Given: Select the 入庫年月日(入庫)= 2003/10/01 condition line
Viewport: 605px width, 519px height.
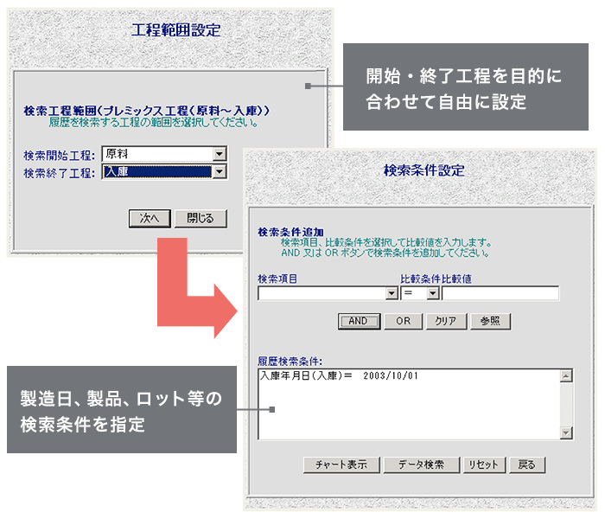Looking at the screenshot, I should (339, 375).
